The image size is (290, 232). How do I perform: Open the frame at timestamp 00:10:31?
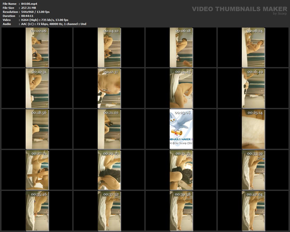(x=37, y=88)
